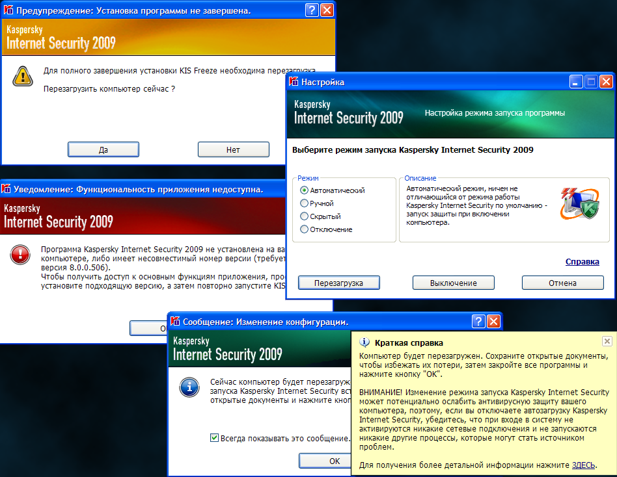
Task: Follow the ЗДЕСЬ link for details
Action: pos(583,465)
